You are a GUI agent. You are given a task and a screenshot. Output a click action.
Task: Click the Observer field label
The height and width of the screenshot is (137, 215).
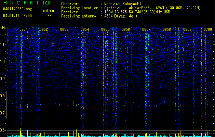click(x=69, y=4)
